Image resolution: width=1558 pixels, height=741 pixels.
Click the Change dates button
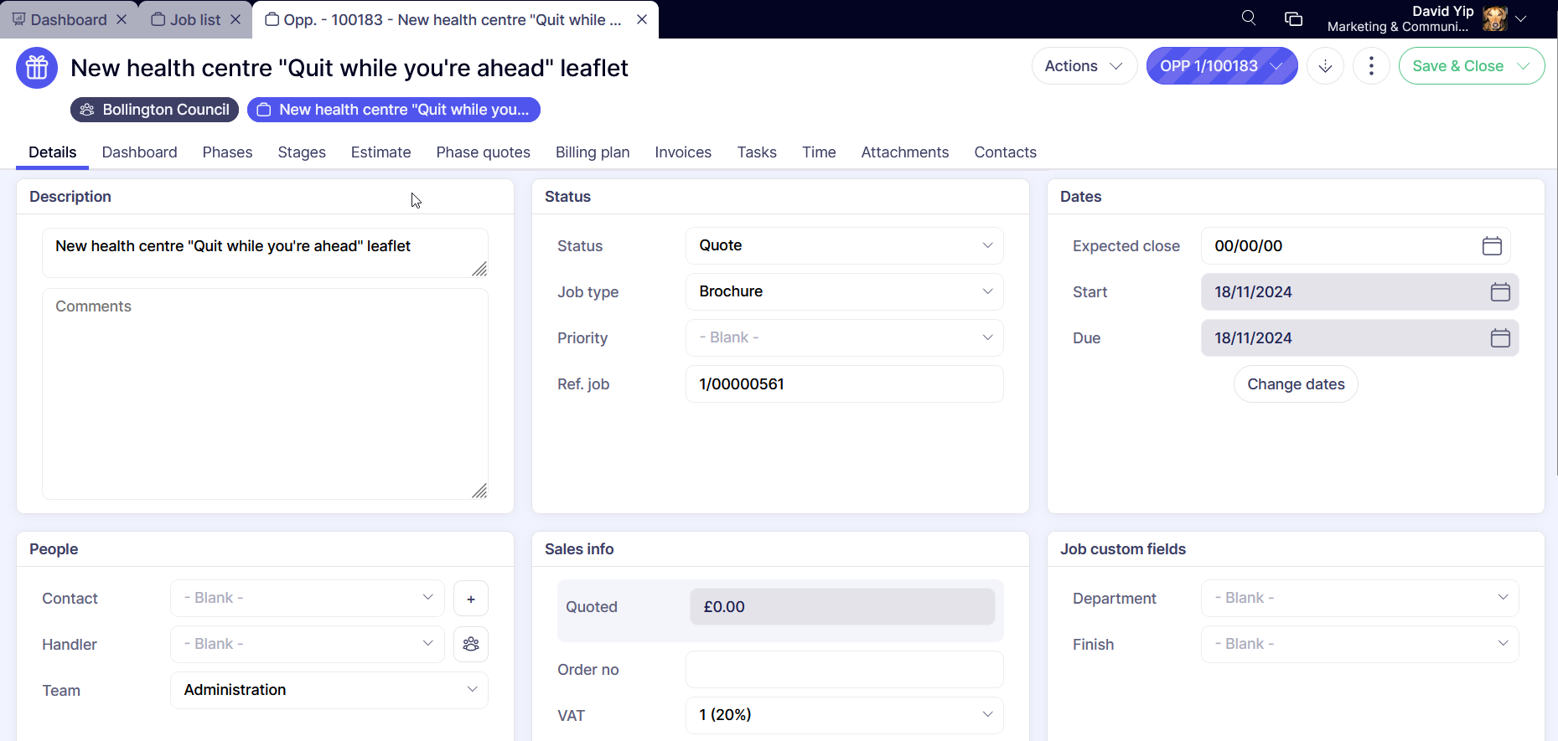click(x=1295, y=384)
